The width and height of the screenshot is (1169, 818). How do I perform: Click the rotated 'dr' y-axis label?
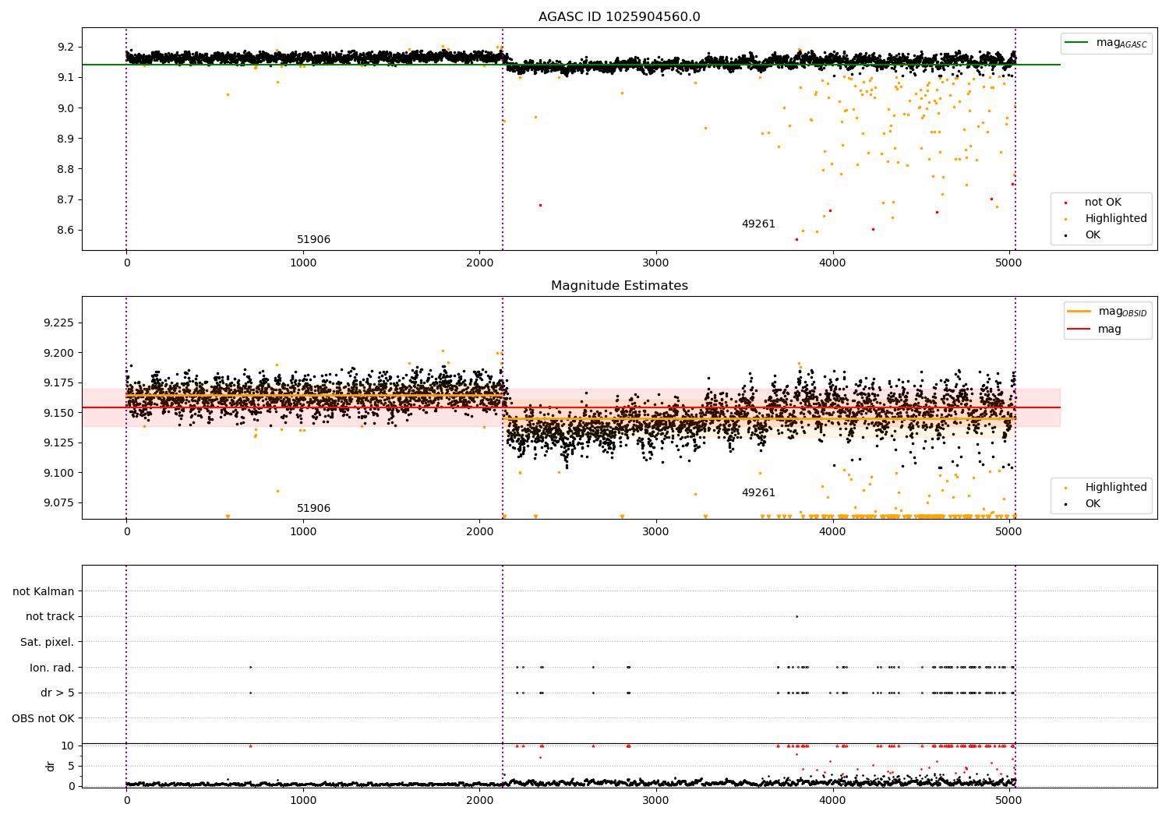point(51,766)
